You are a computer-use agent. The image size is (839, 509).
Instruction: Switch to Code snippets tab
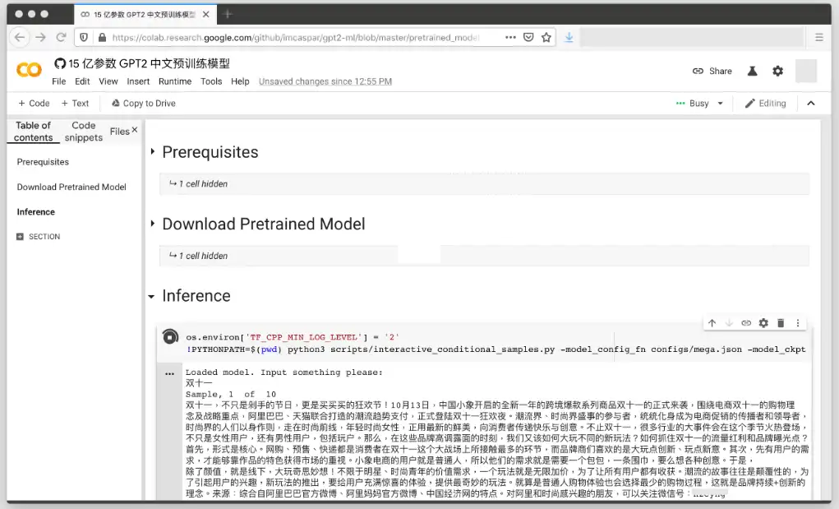click(x=84, y=131)
